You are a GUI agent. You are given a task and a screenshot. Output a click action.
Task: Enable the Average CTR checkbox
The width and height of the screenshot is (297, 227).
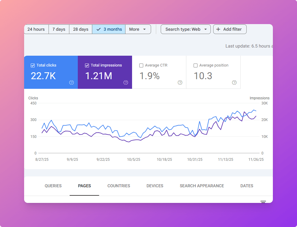tap(141, 65)
